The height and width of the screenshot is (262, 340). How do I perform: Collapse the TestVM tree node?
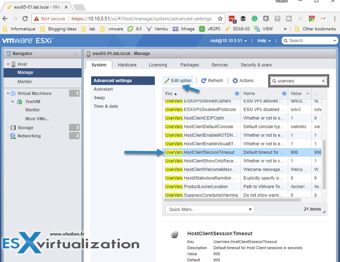13,102
